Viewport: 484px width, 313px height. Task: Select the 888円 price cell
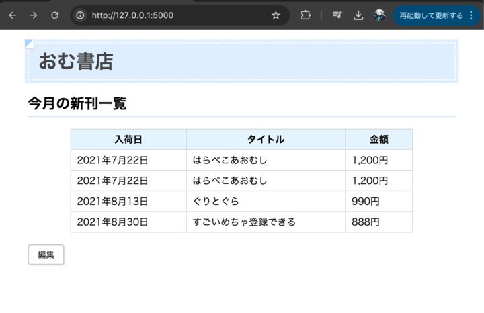pos(379,222)
